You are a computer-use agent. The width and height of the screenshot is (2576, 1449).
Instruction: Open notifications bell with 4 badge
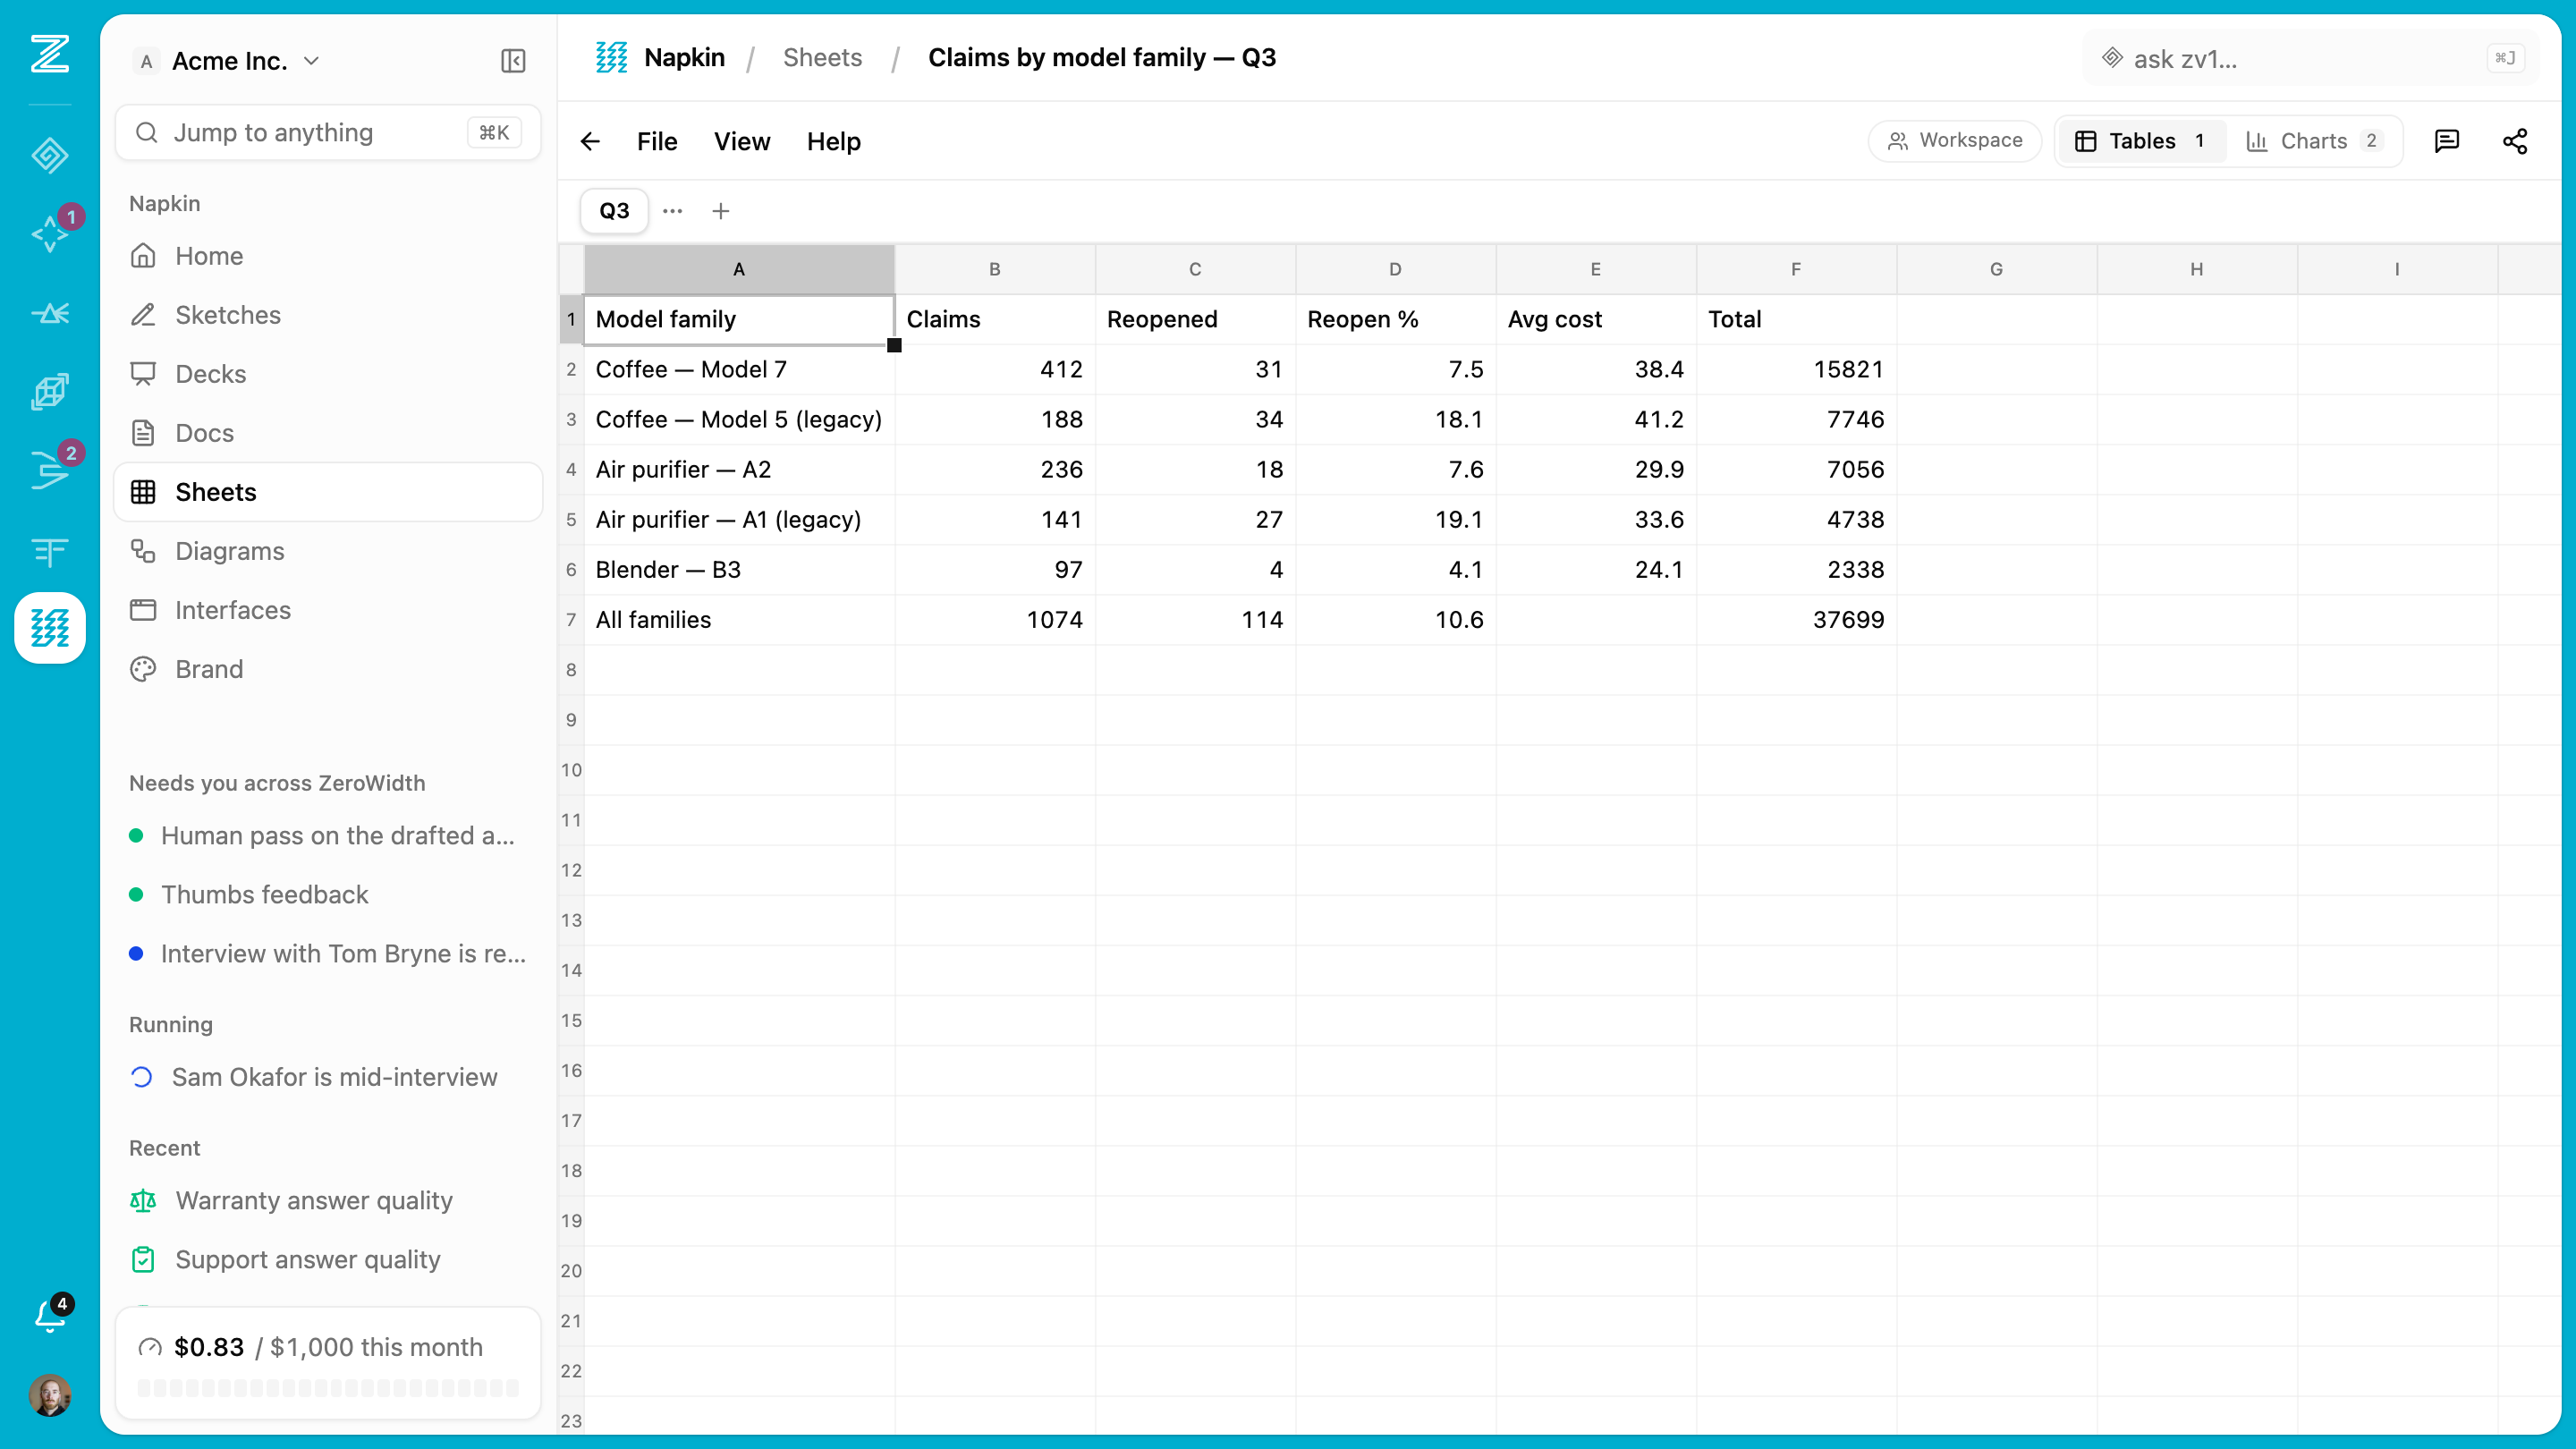coord(50,1315)
